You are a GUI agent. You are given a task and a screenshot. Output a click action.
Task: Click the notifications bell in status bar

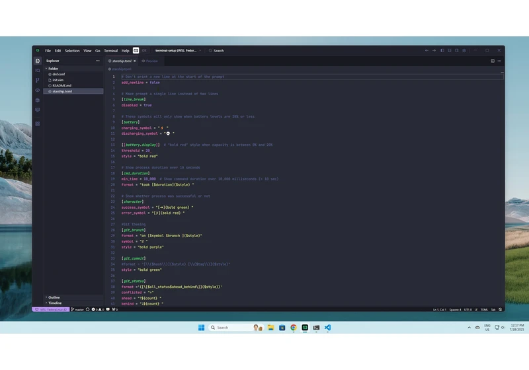click(501, 310)
